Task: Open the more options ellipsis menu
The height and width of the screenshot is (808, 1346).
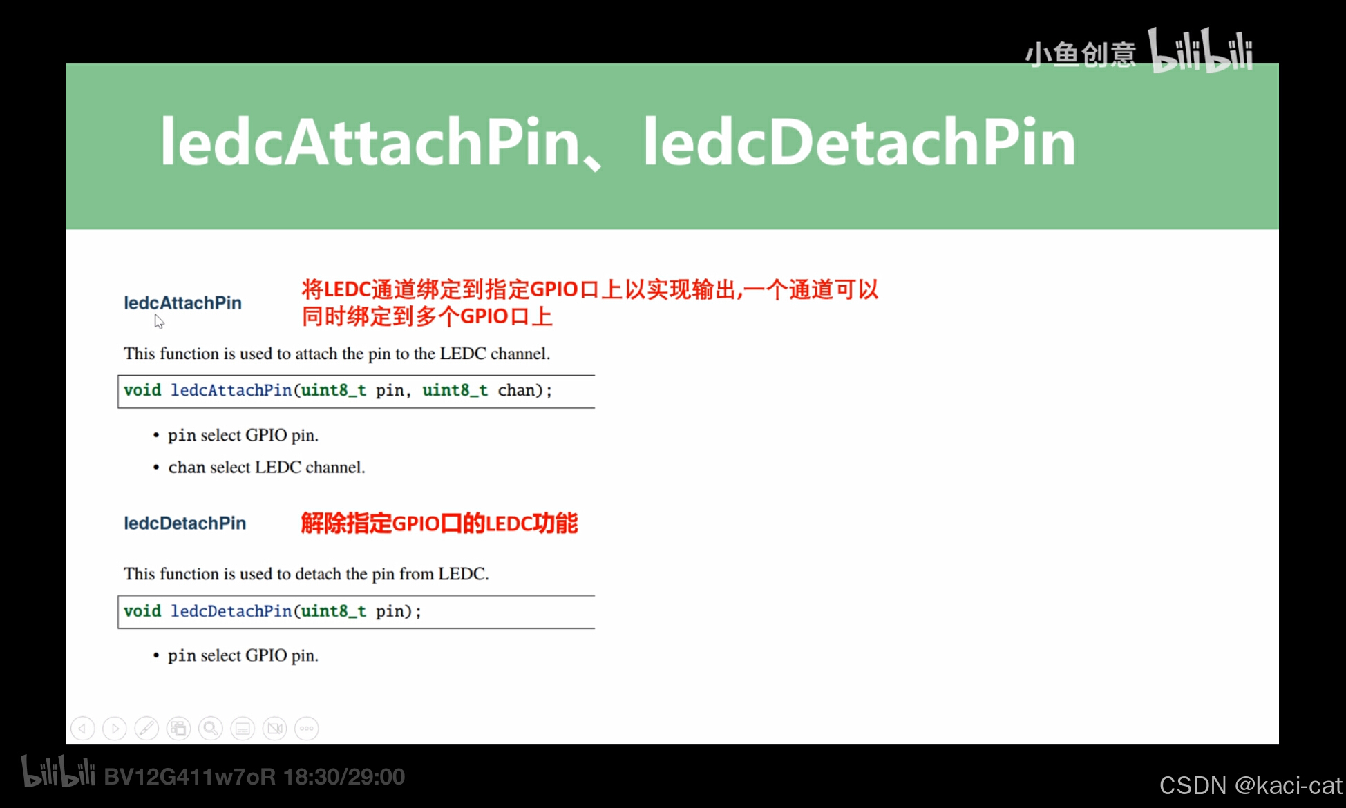Action: [x=307, y=728]
